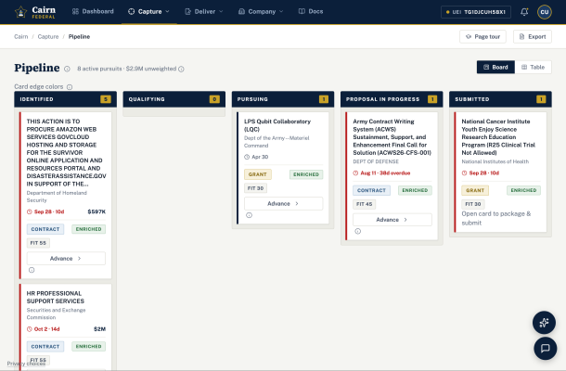566x371 pixels.
Task: Click the Pursuing column count badge
Action: click(x=324, y=99)
